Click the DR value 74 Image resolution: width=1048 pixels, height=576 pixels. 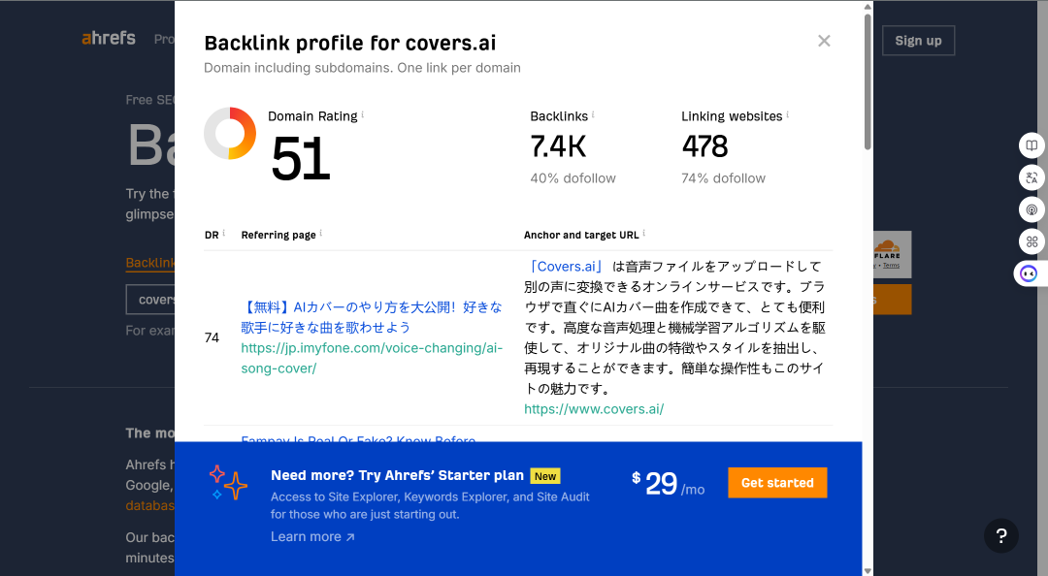click(x=212, y=337)
